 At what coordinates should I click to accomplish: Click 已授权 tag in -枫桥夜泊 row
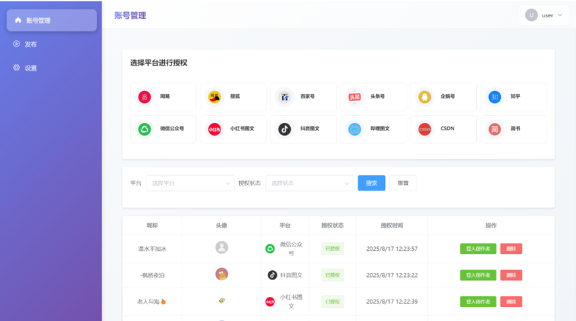[332, 275]
